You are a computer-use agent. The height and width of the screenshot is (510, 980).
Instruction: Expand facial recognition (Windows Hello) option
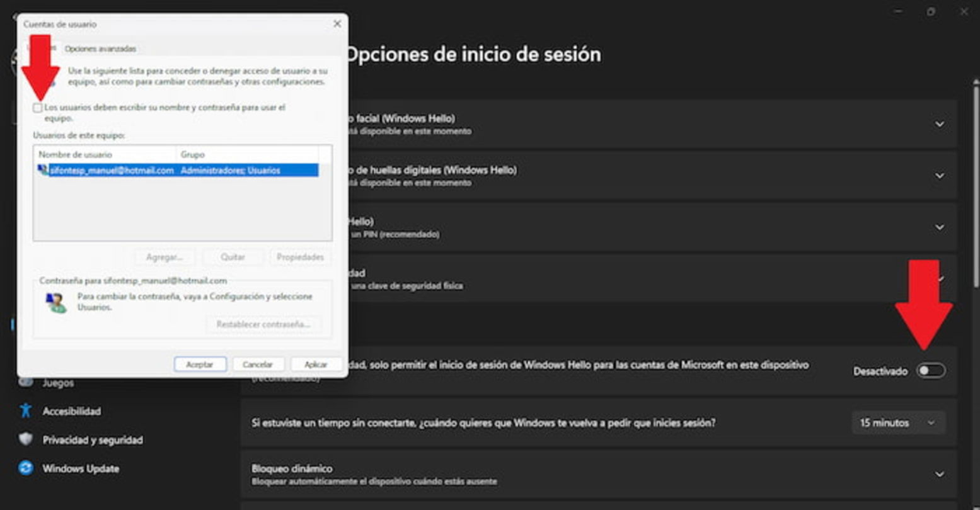[x=940, y=124]
